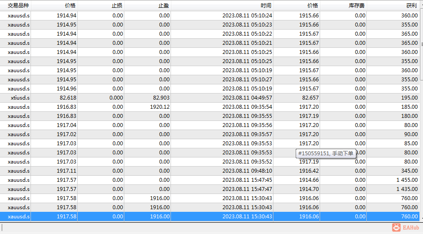The width and height of the screenshot is (423, 234).
Task: Click time 2023.08.11 05:10:21
Action: 247,43
